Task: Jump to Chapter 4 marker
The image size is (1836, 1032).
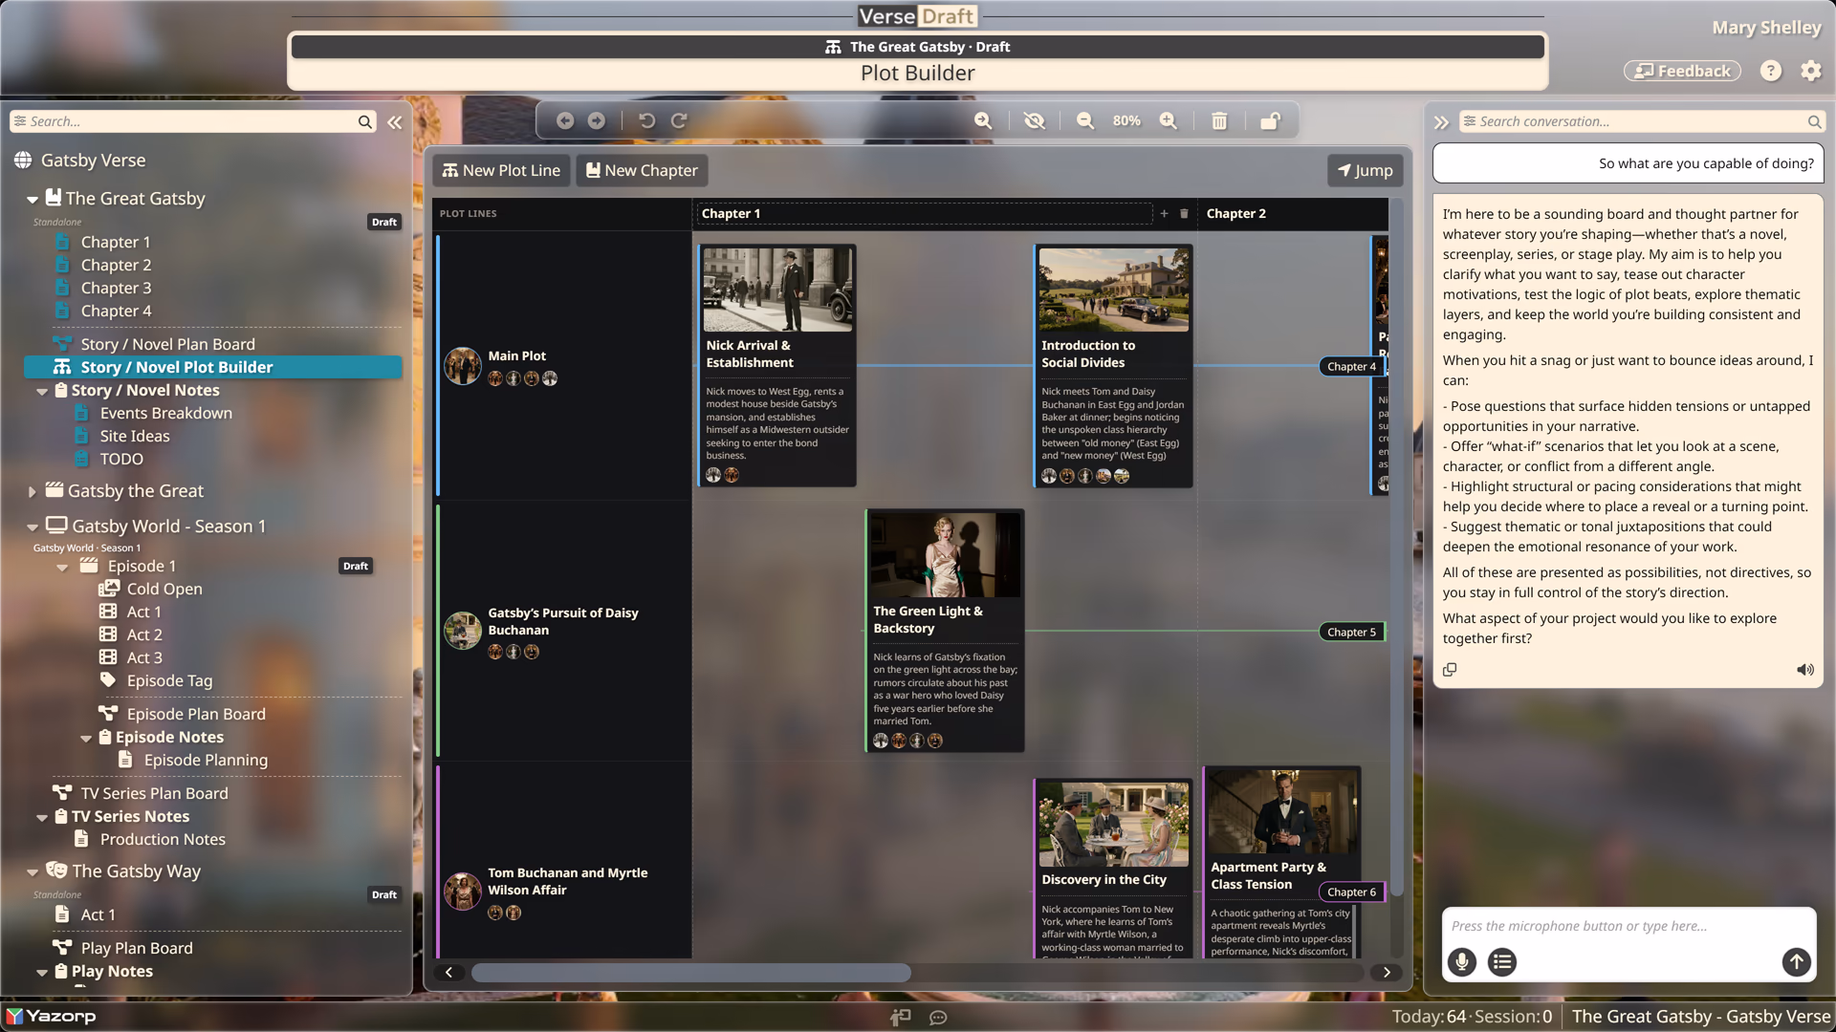Action: click(1351, 367)
